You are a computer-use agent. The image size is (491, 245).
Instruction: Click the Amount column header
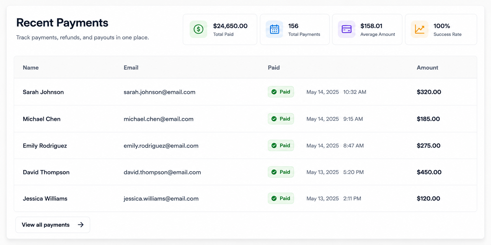[x=427, y=68]
